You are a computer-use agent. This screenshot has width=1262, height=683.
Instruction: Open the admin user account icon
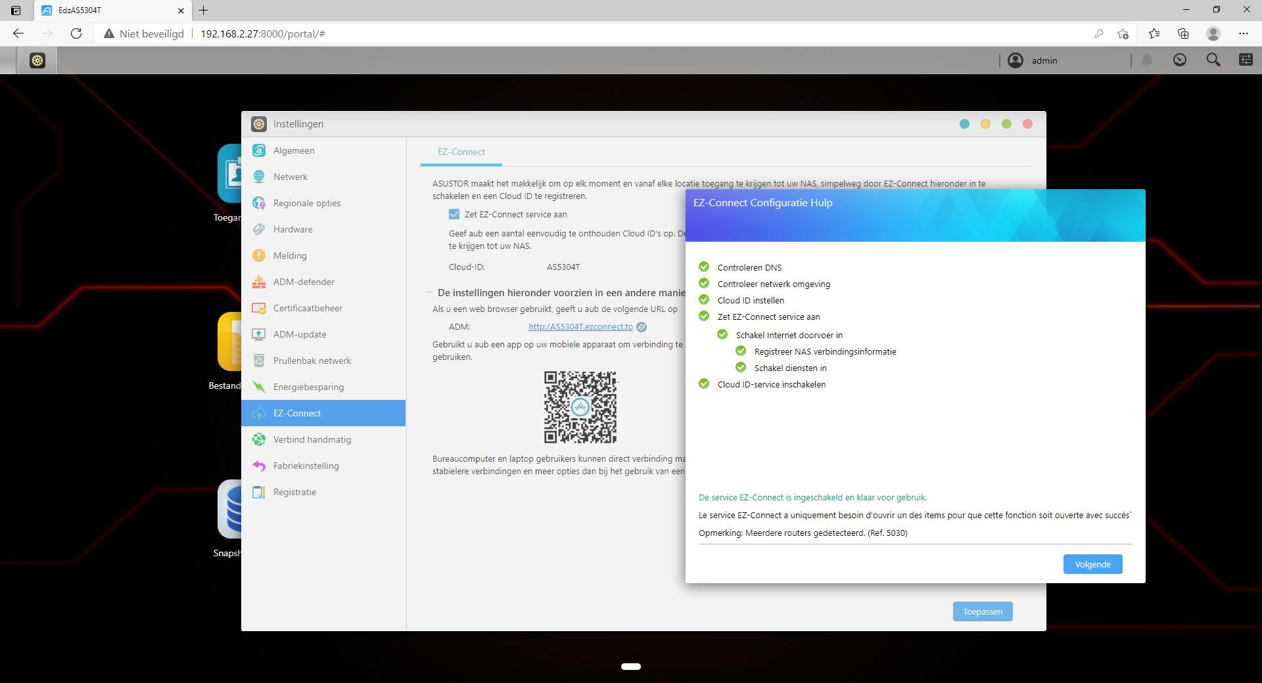(1016, 60)
